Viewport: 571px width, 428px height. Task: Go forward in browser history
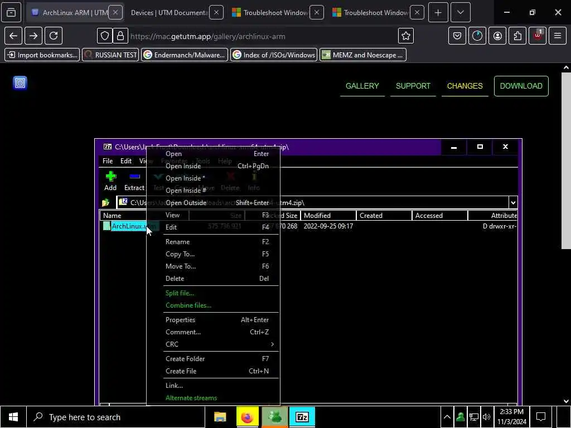[33, 36]
